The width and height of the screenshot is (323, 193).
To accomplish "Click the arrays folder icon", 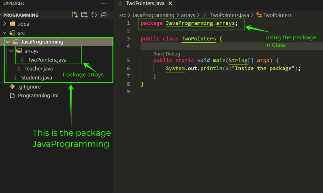I will click(19, 51).
